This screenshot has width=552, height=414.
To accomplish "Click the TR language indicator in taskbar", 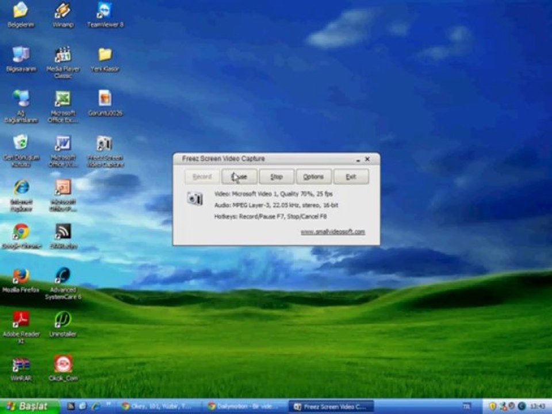I will tap(466, 407).
